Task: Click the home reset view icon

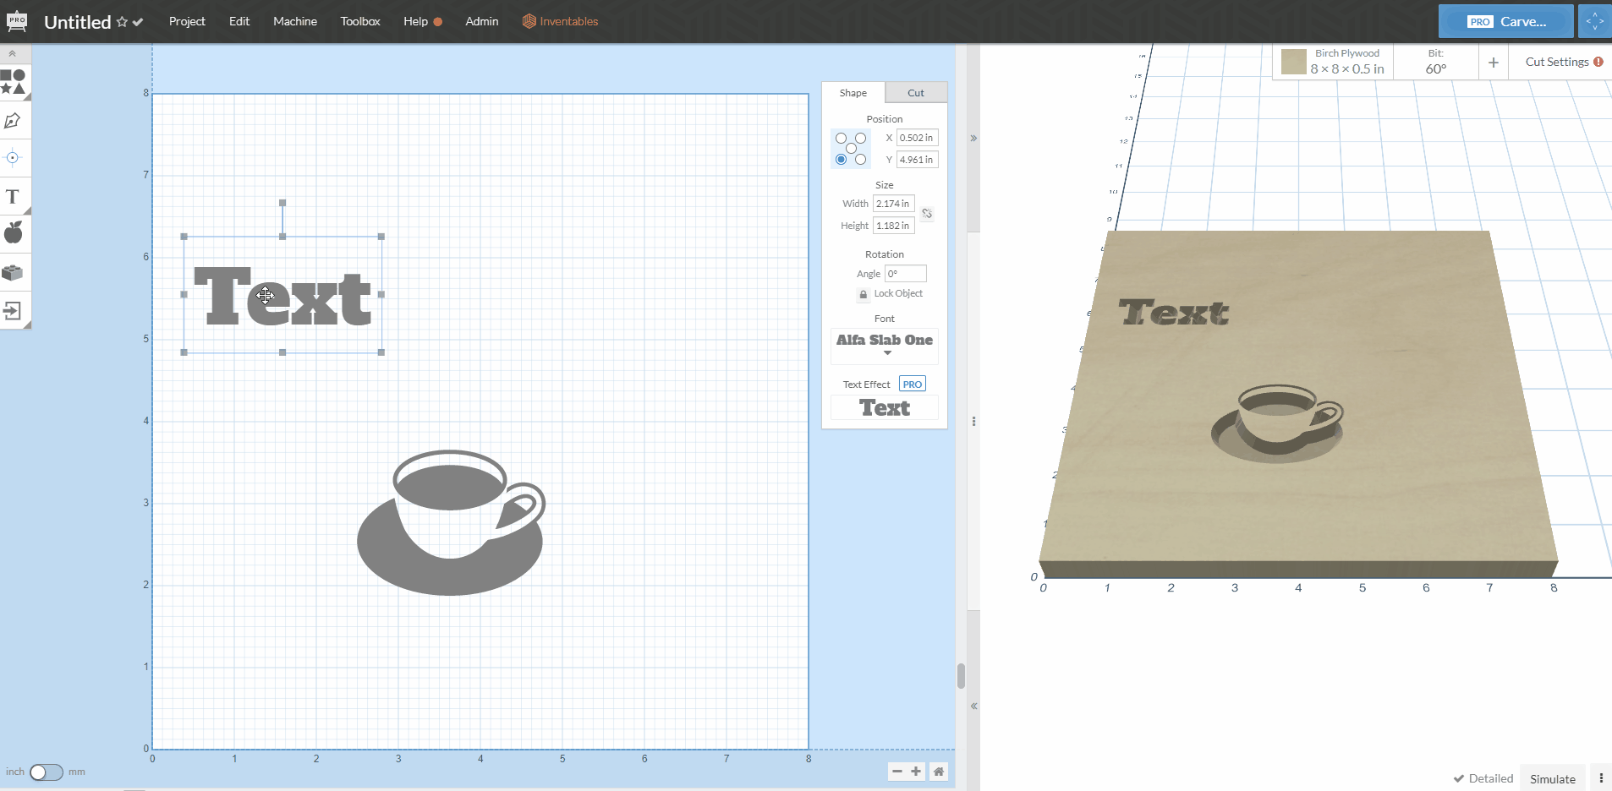Action: (938, 771)
